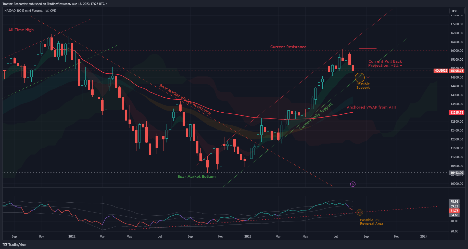Image resolution: width=468 pixels, height=249 pixels.
Task: Select the 10493.00 bottom price label
Action: [457, 173]
